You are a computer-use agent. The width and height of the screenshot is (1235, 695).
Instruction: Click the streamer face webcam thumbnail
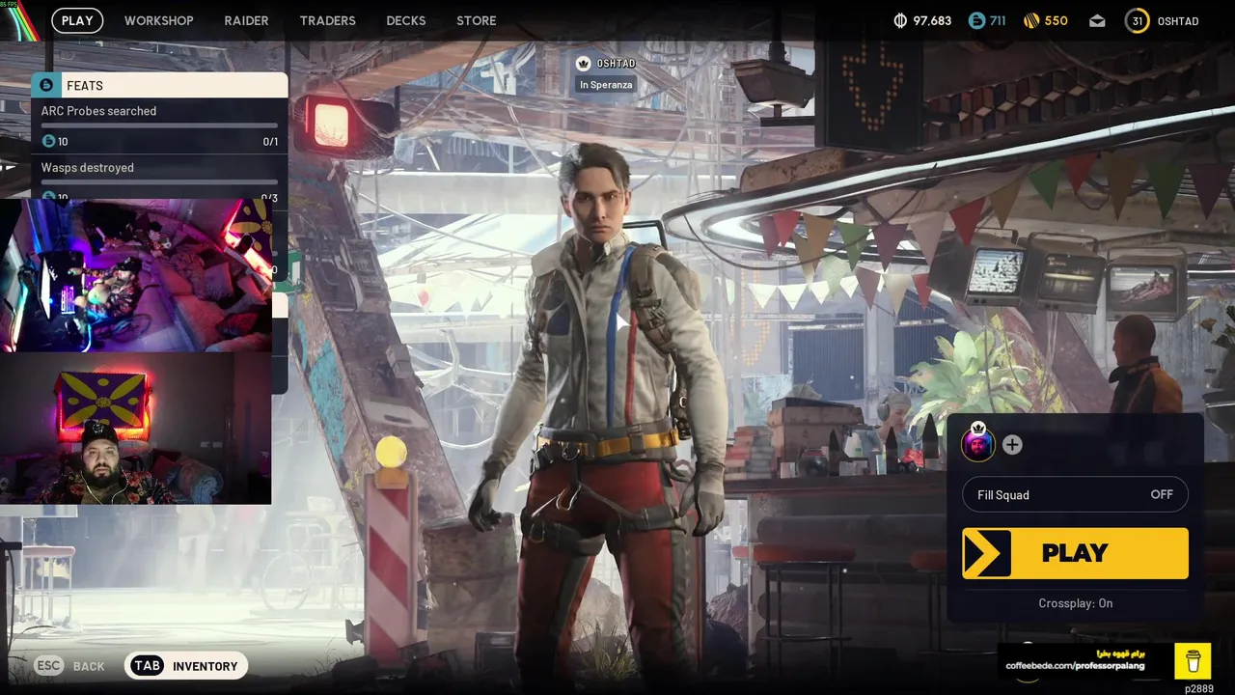click(x=135, y=429)
